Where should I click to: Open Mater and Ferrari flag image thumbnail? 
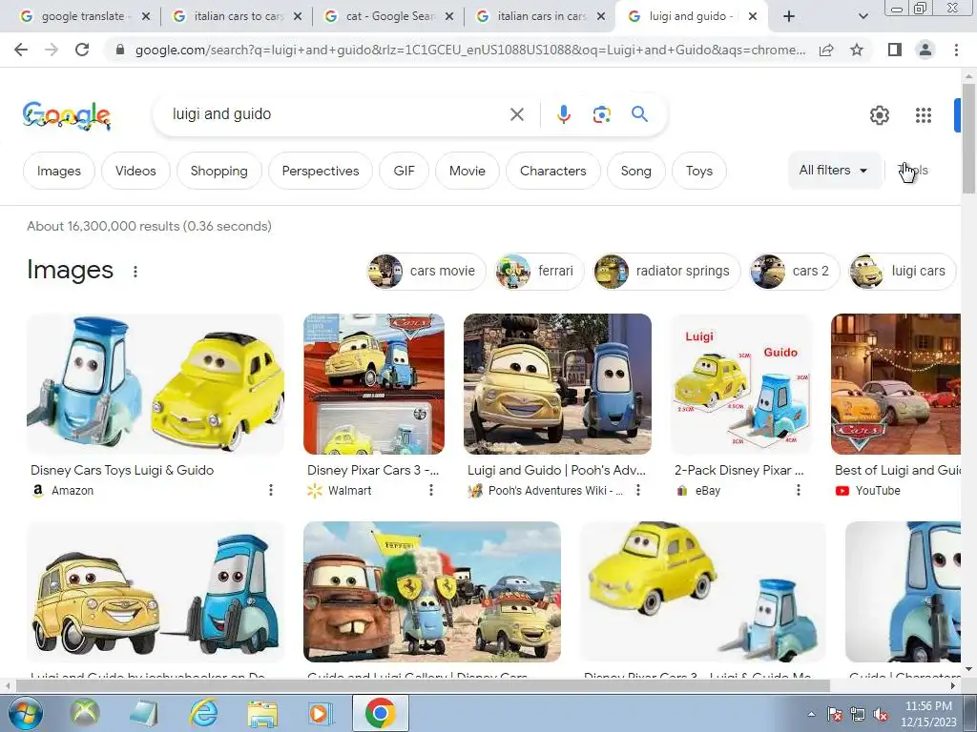coord(432,591)
